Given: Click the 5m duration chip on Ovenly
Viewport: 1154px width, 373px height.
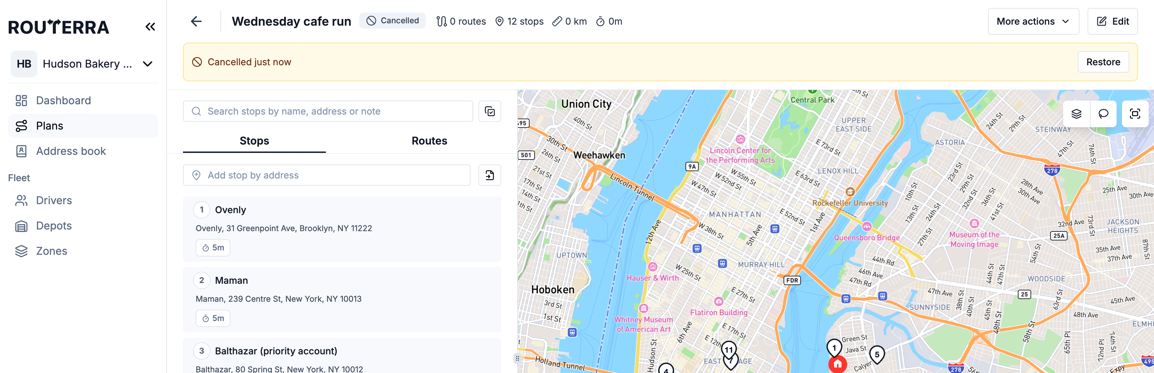Looking at the screenshot, I should point(213,248).
